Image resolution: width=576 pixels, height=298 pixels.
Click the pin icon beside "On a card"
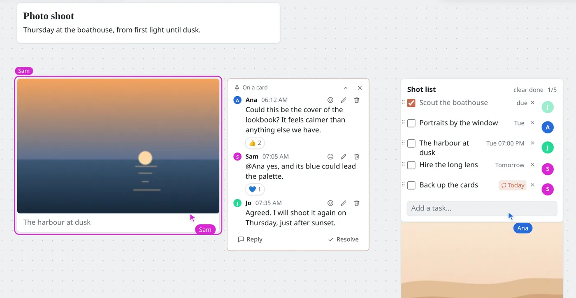point(237,88)
